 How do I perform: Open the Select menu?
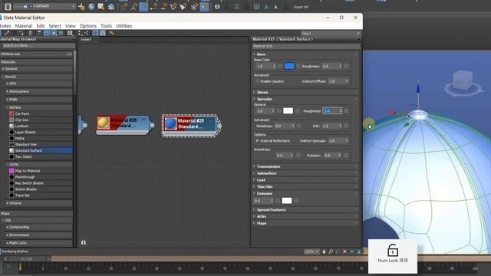coord(54,26)
